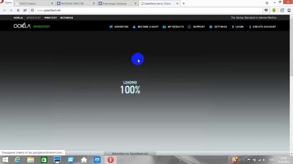Stop loading the page
Image resolution: width=293 pixels, height=164 pixels.
(x=18, y=10)
